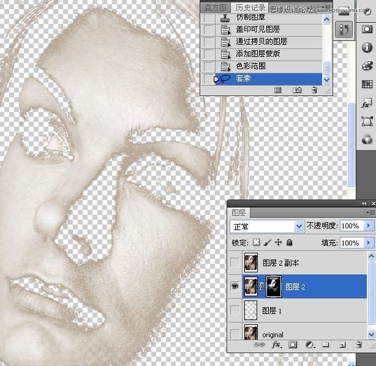The width and height of the screenshot is (376, 366).
Task: Set history brush source for 添加图层蒙版
Action: click(209, 54)
